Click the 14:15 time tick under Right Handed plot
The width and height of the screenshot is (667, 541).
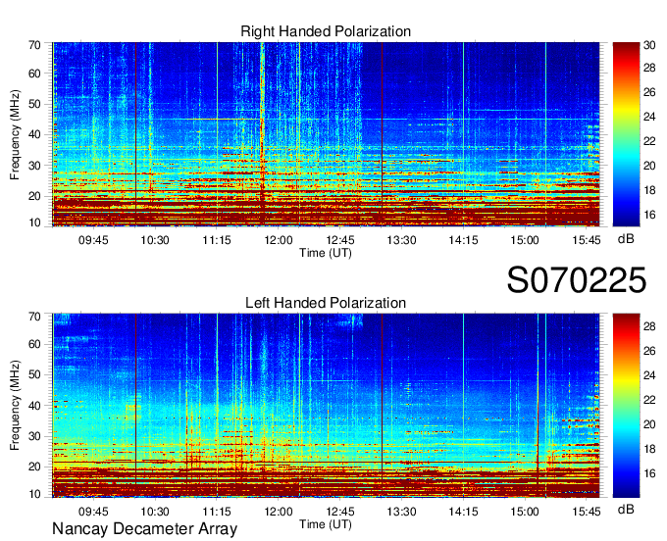point(463,240)
